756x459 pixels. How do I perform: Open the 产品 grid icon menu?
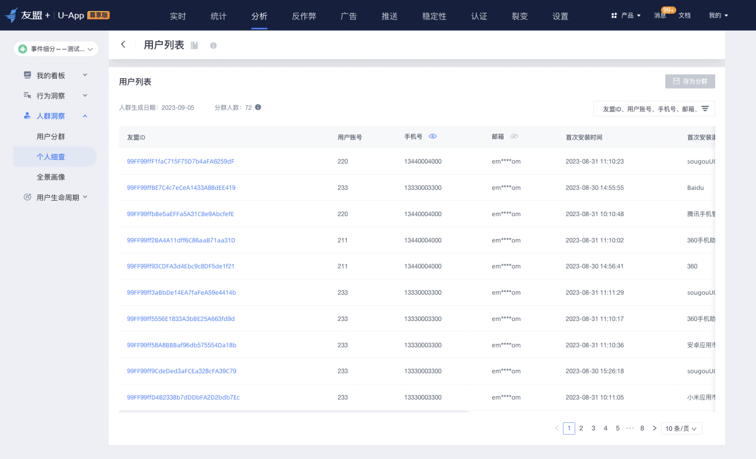click(614, 16)
